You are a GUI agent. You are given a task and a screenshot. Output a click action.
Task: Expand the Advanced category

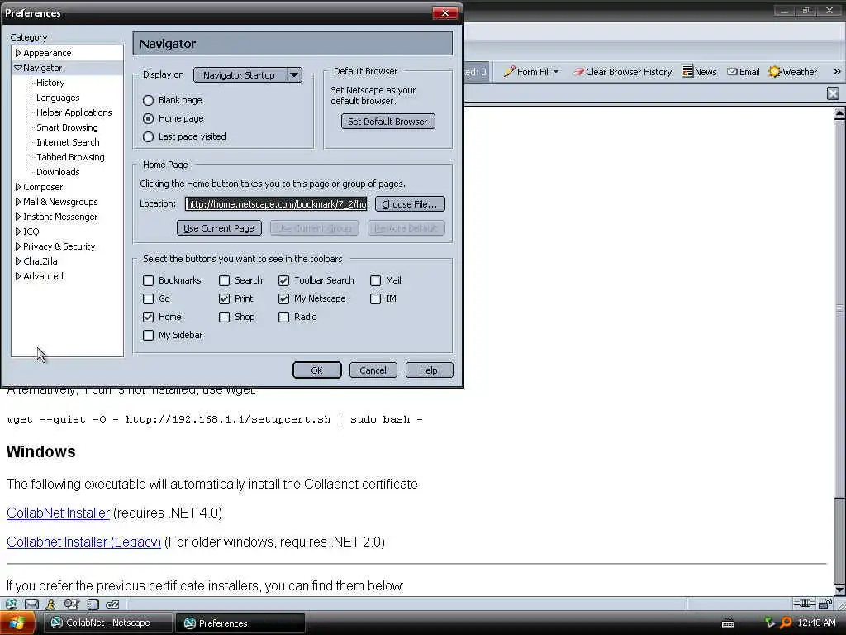tap(18, 276)
